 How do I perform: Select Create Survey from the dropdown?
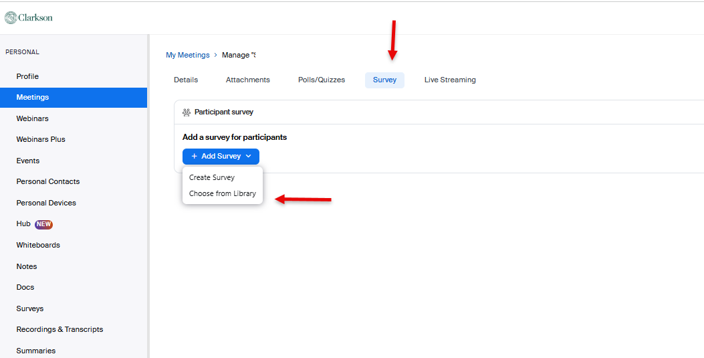coord(212,177)
